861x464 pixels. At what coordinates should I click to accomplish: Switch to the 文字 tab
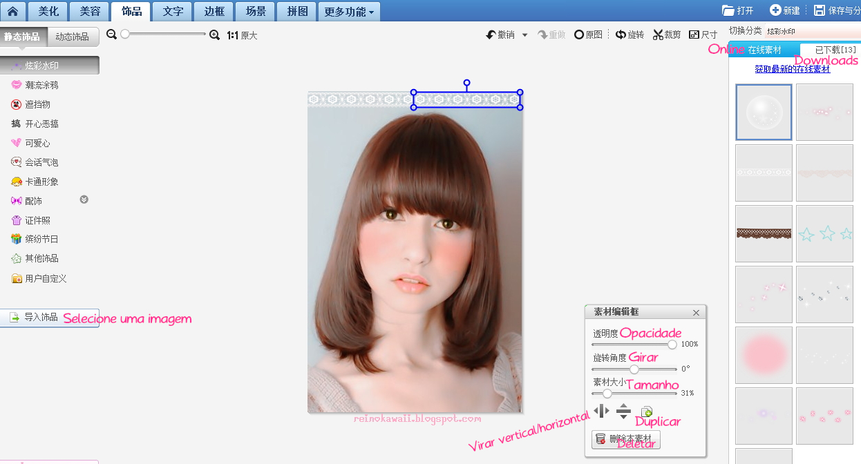click(173, 10)
